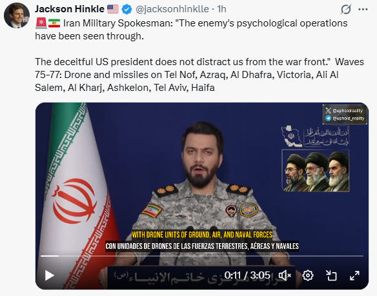Open the @jacksonhinklle handle link
Screen dimensions: 377x296
click(x=172, y=9)
